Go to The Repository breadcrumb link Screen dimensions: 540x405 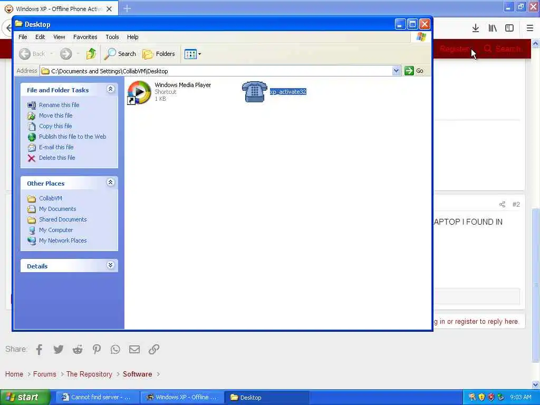coord(89,374)
